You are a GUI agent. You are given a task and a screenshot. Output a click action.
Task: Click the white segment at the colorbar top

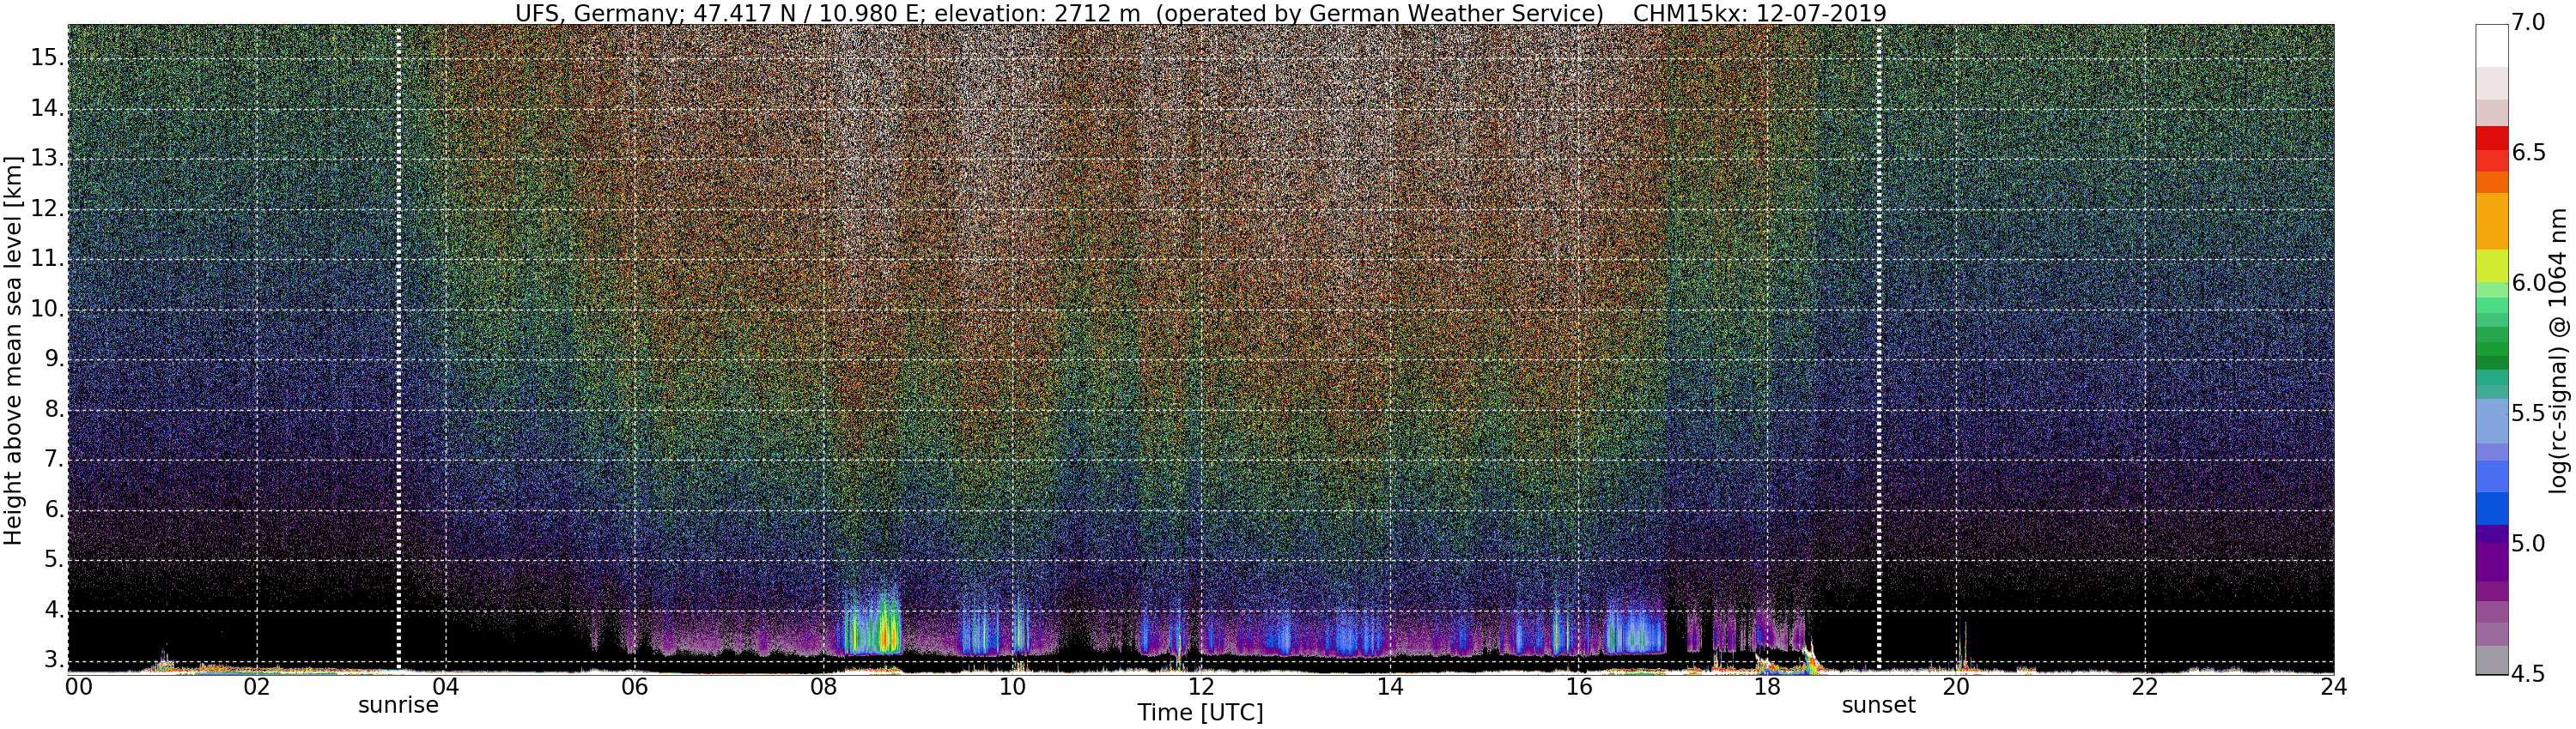tap(2492, 45)
